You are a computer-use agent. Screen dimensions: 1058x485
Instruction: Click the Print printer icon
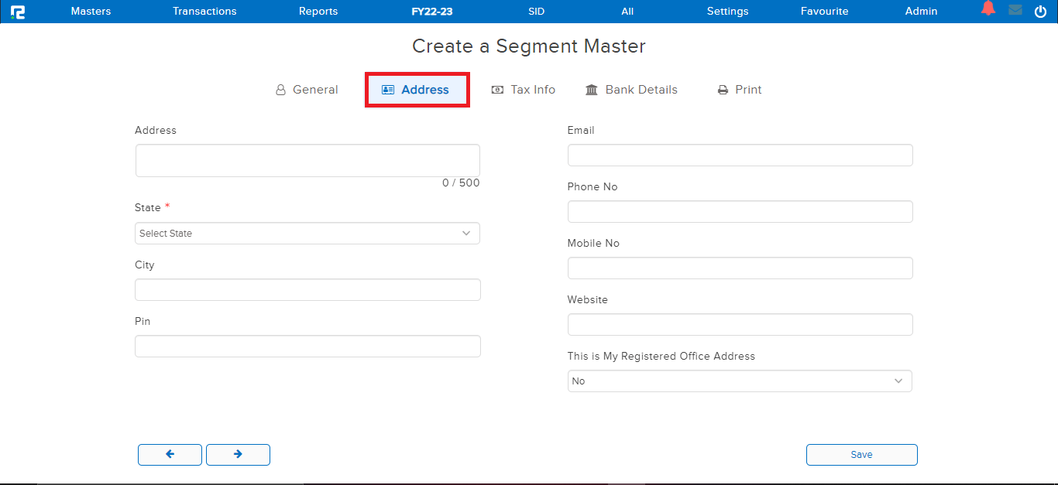pyautogui.click(x=722, y=89)
